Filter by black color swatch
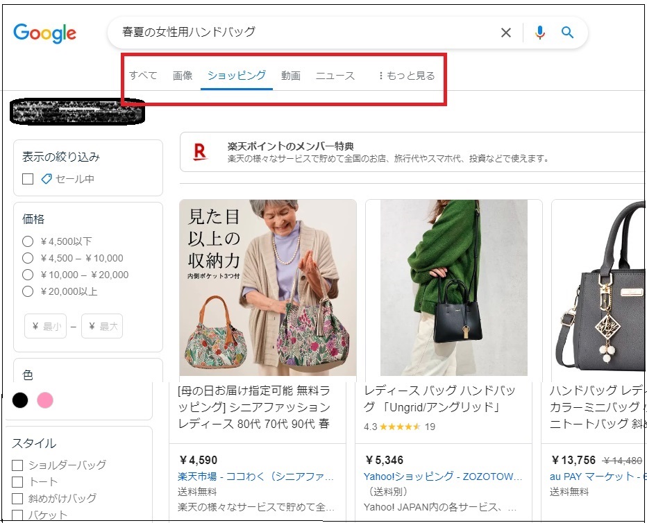Image resolution: width=647 pixels, height=523 pixels. click(x=20, y=400)
